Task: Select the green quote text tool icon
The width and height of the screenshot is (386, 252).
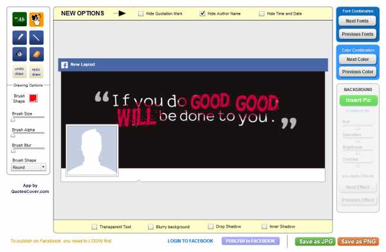Action: point(19,19)
